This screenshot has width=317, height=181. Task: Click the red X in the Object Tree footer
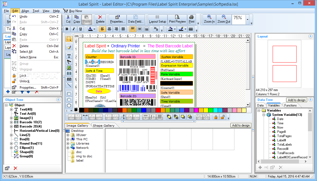(x=15, y=168)
